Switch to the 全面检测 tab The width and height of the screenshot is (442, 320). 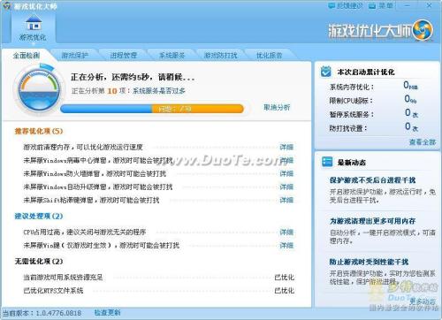[27, 56]
